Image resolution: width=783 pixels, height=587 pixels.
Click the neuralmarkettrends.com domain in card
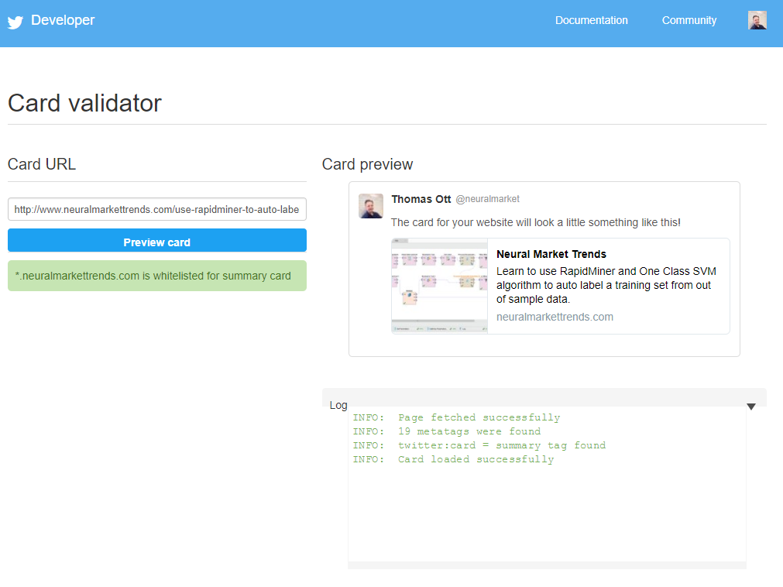[x=555, y=317]
